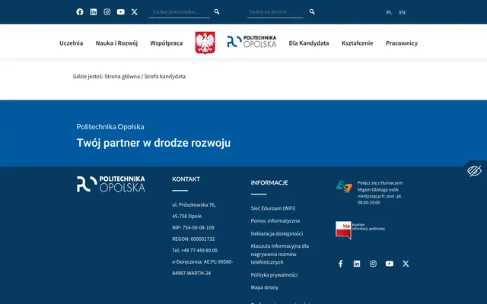Open the footer Instagram icon

(x=373, y=264)
